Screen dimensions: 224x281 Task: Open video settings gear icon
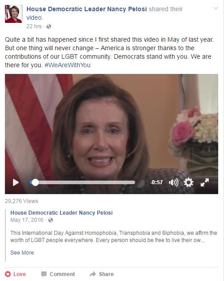coord(189,182)
